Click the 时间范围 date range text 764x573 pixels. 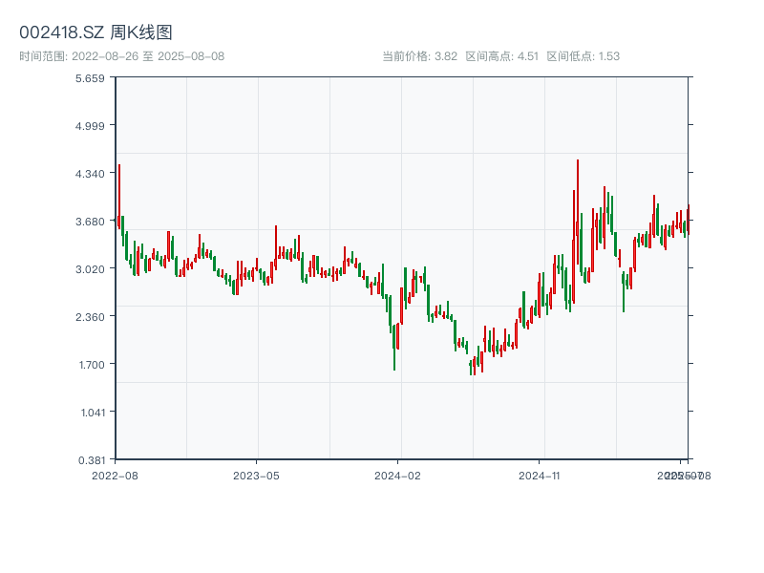(121, 56)
